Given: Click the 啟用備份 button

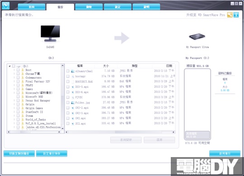Looking at the screenshot, I should [x=225, y=153].
